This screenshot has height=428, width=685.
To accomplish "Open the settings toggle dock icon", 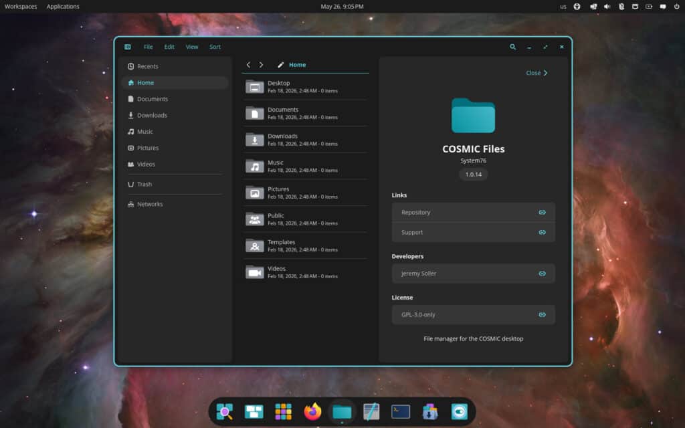I will tap(459, 411).
